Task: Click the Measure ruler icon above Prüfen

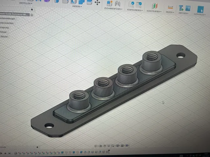Action: pos(170,7)
